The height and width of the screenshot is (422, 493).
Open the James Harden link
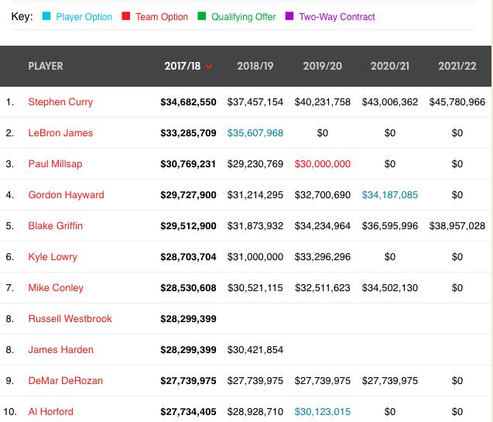coord(60,349)
